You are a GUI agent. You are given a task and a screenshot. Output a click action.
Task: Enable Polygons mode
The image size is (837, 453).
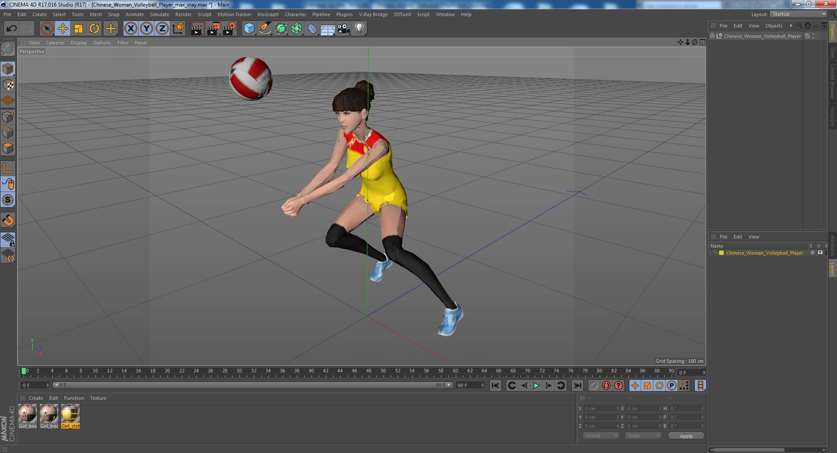tap(8, 148)
